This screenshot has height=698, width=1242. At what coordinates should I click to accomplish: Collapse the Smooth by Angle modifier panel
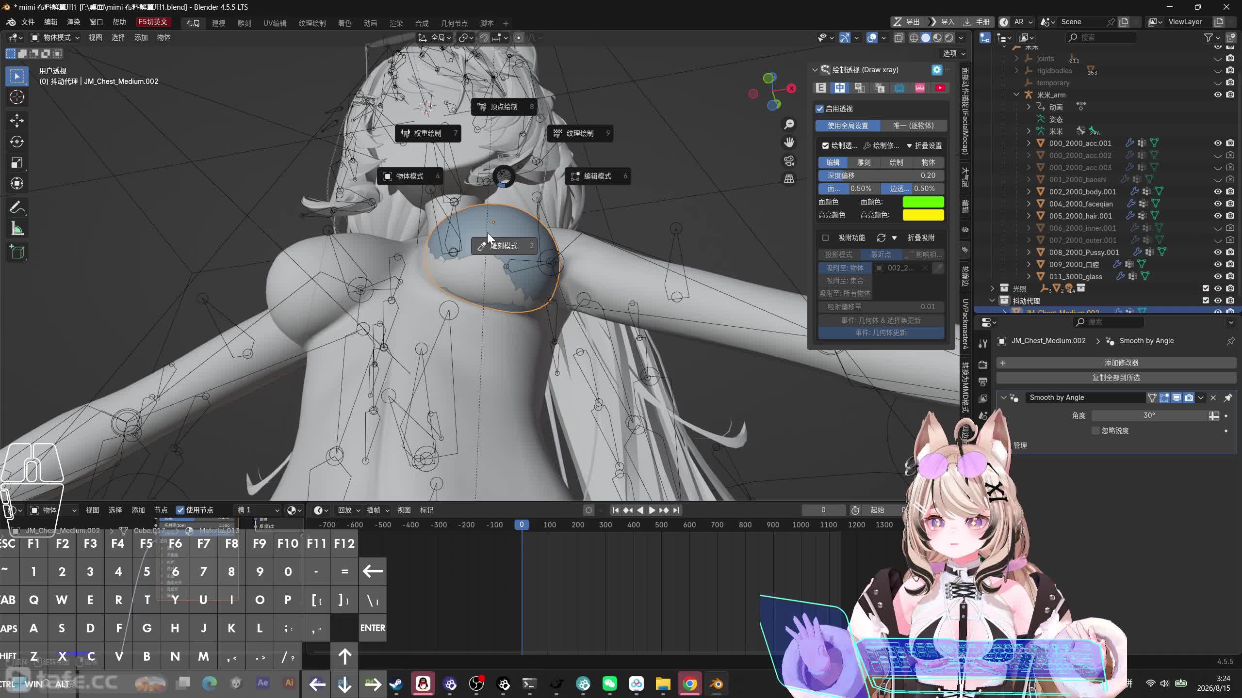pyautogui.click(x=1004, y=397)
